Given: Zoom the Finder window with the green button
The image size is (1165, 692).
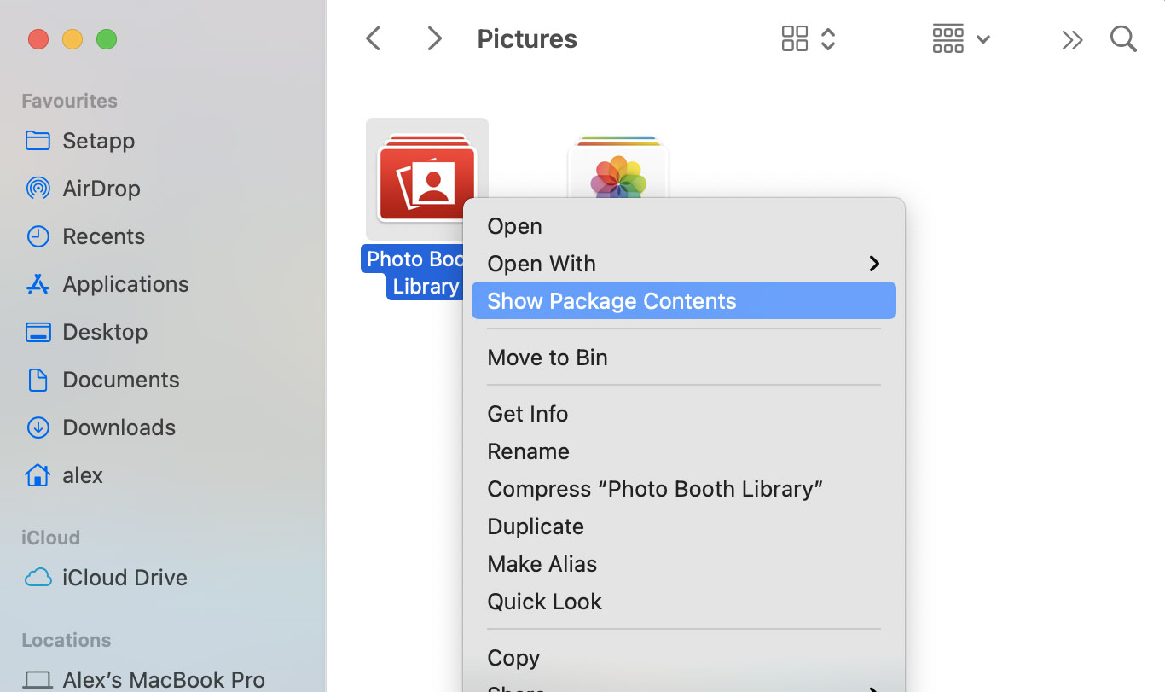Looking at the screenshot, I should coord(107,39).
